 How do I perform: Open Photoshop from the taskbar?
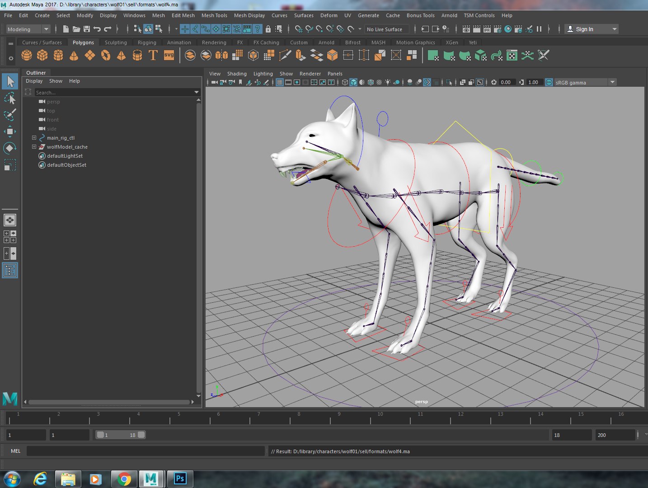(180, 479)
